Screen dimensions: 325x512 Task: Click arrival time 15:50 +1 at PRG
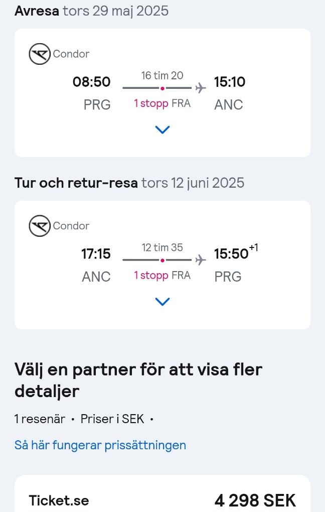(x=236, y=252)
